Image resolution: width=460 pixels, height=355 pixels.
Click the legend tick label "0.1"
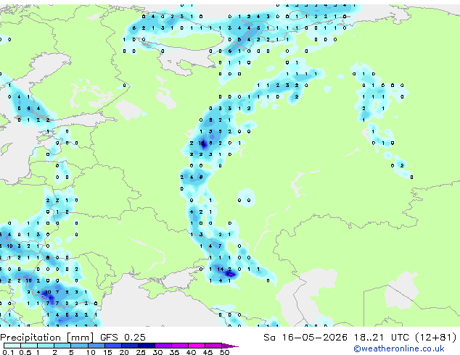8,352
